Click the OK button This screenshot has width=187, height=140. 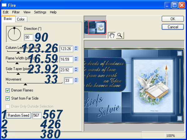pos(173,19)
